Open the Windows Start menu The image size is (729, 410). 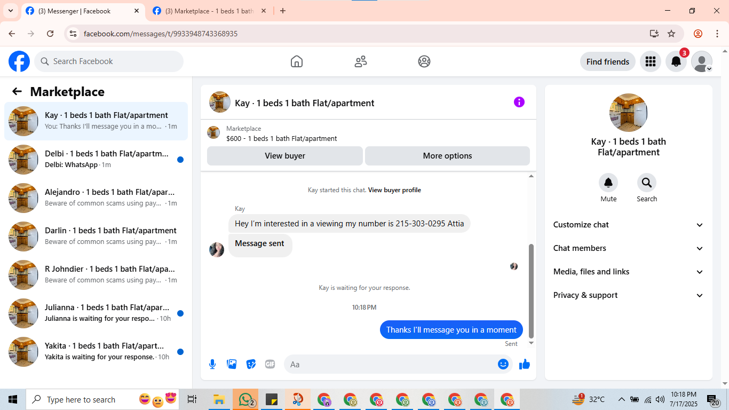pos(13,399)
